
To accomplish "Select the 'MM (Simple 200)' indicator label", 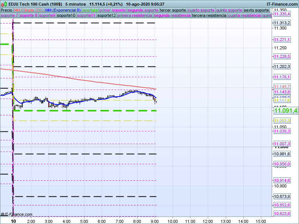I will click(28, 10).
